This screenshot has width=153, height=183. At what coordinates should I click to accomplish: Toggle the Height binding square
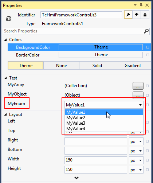(147, 170)
